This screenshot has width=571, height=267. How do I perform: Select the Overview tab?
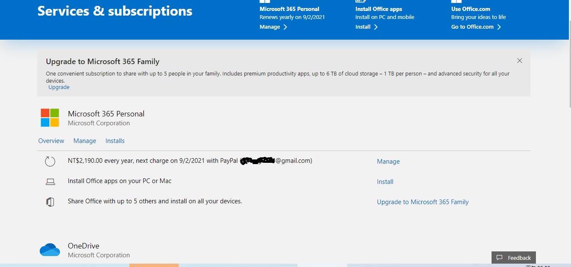coord(51,141)
